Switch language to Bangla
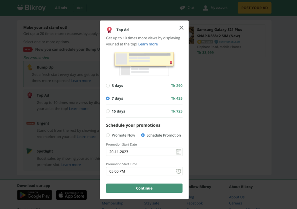The image size is (297, 209). [80, 8]
